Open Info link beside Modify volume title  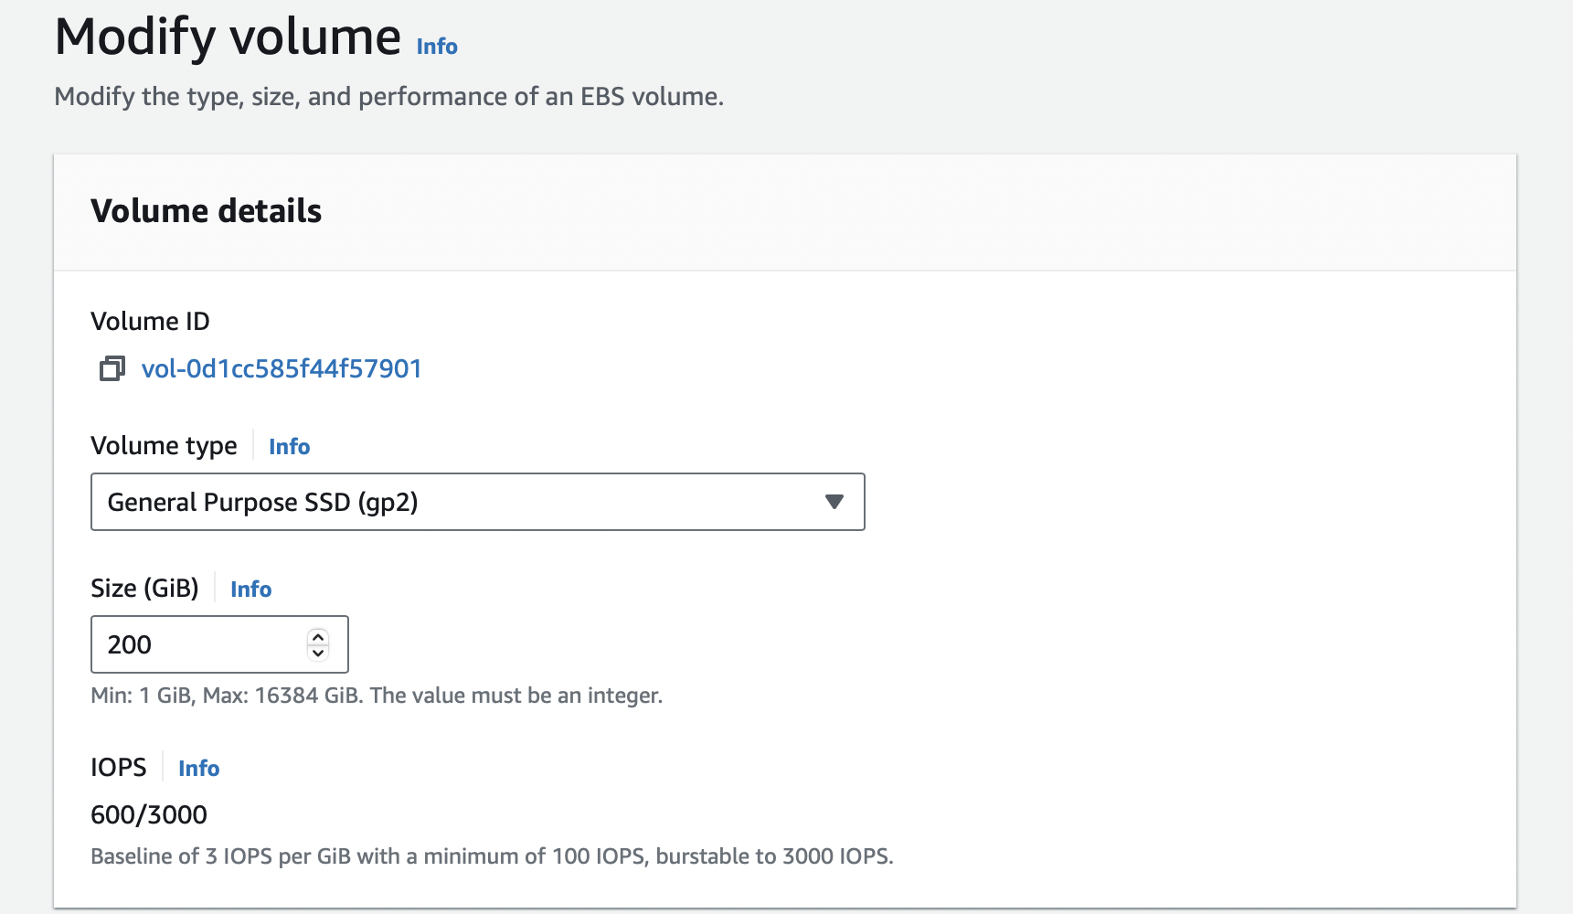[437, 47]
